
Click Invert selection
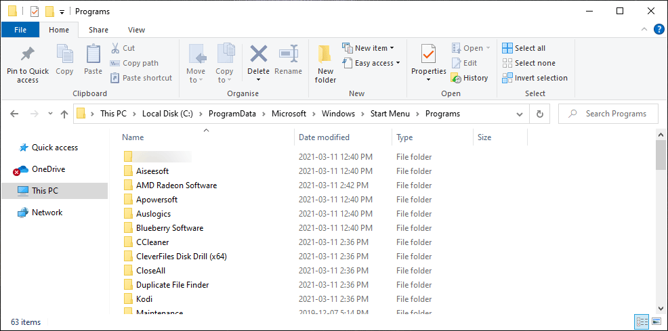click(x=535, y=78)
